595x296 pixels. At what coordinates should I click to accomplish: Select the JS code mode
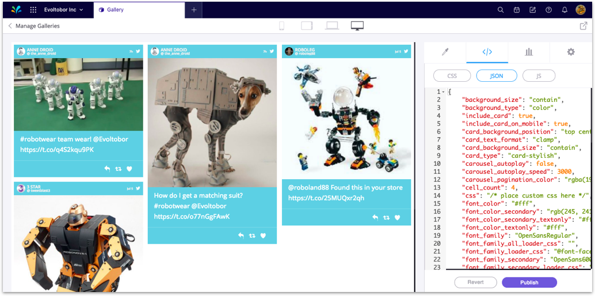[539, 75]
